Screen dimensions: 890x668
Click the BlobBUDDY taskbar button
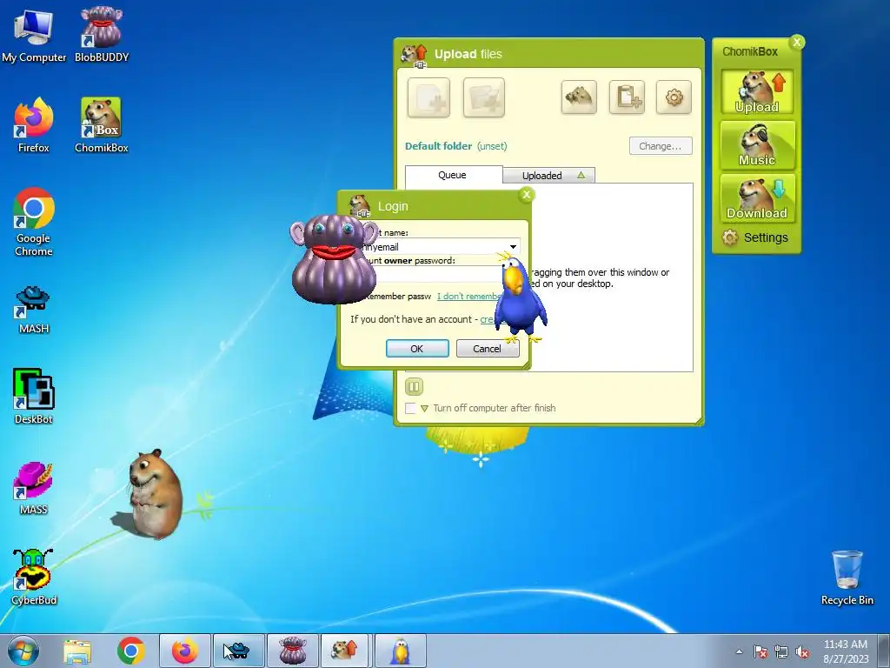[x=292, y=651]
